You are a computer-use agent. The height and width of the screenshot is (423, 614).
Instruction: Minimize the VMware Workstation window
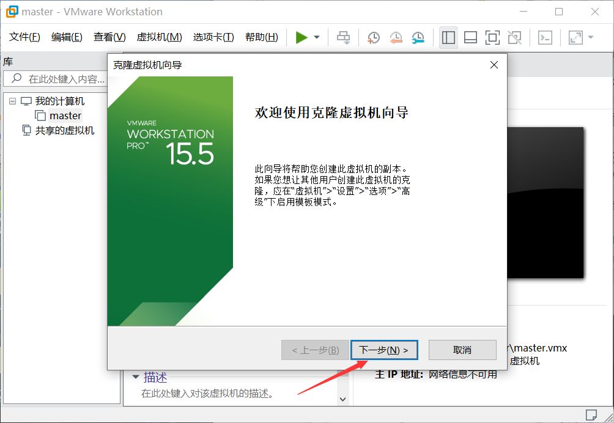coord(523,12)
